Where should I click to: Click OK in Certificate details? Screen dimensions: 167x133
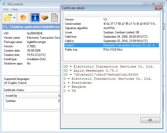tap(150, 120)
